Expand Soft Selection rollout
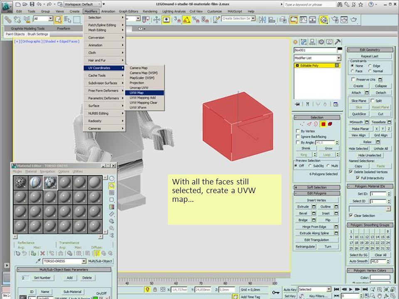 coord(317,187)
